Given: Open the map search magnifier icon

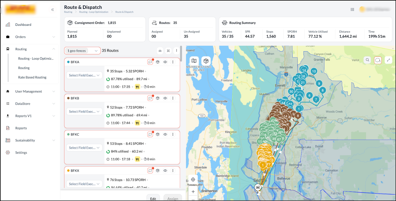Looking at the screenshot, I should click(367, 60).
